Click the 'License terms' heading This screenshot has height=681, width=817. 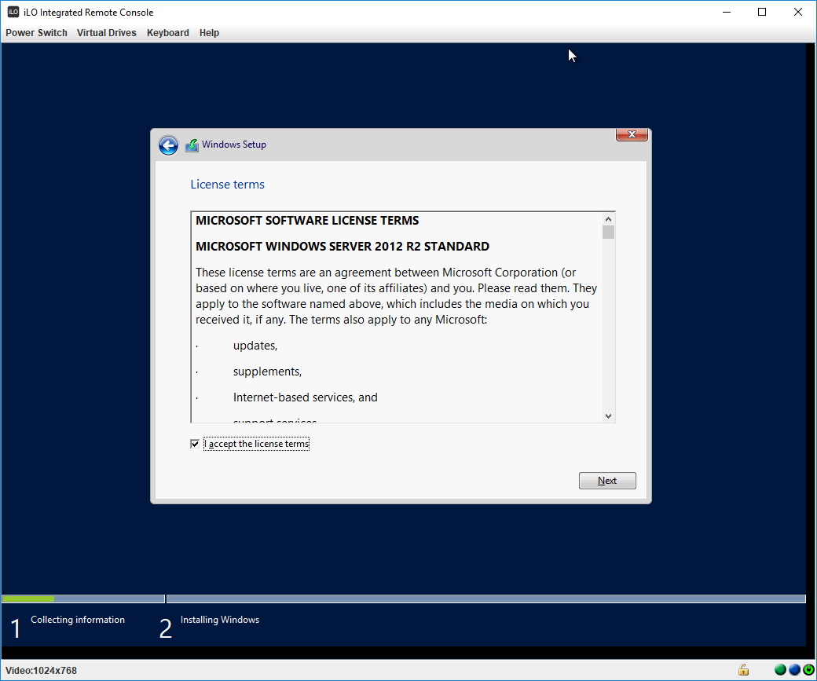pos(227,185)
